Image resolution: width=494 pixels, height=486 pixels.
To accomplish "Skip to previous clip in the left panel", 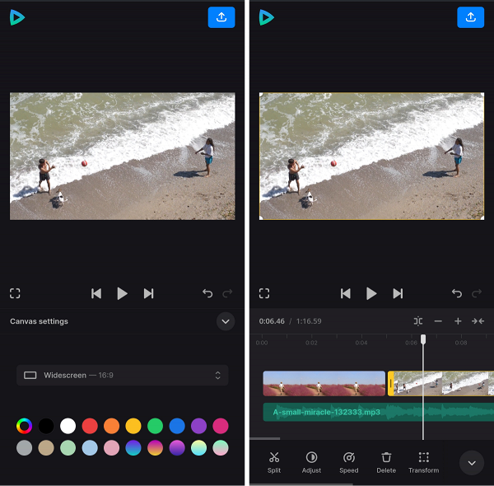I will pos(96,293).
